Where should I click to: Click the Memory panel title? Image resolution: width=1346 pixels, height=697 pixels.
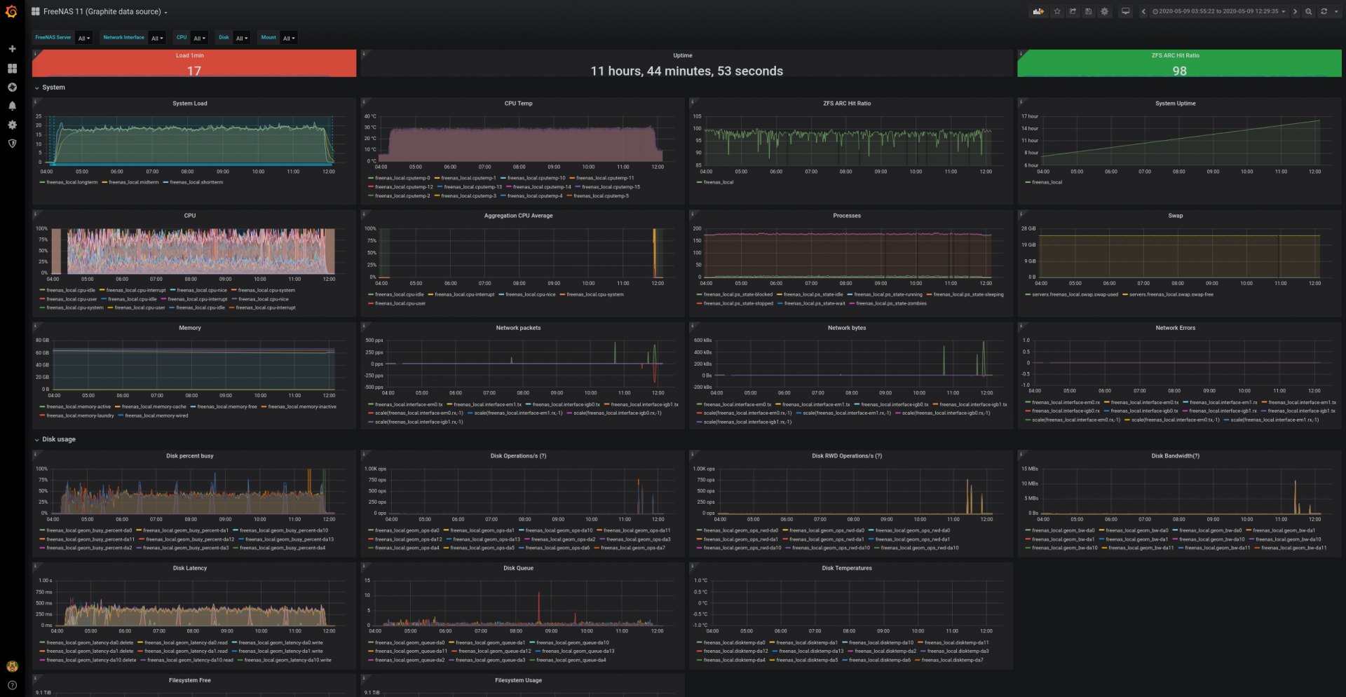[190, 328]
